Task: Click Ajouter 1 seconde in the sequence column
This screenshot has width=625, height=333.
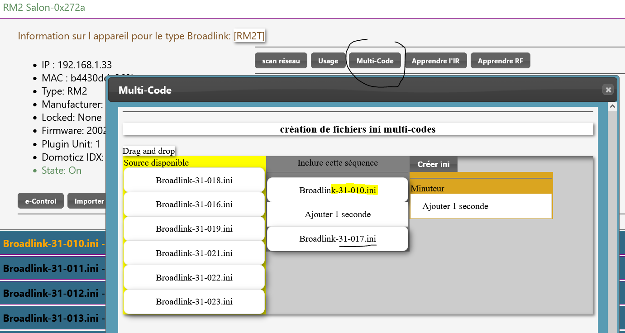Action: pyautogui.click(x=338, y=214)
